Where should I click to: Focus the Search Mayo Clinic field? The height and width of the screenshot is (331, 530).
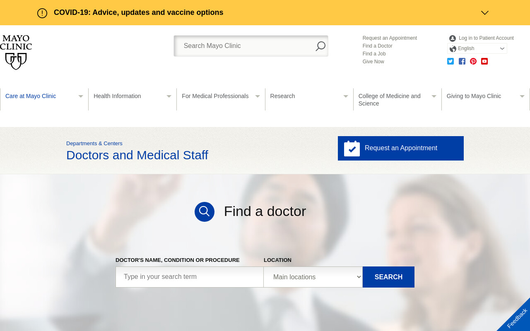pyautogui.click(x=251, y=46)
